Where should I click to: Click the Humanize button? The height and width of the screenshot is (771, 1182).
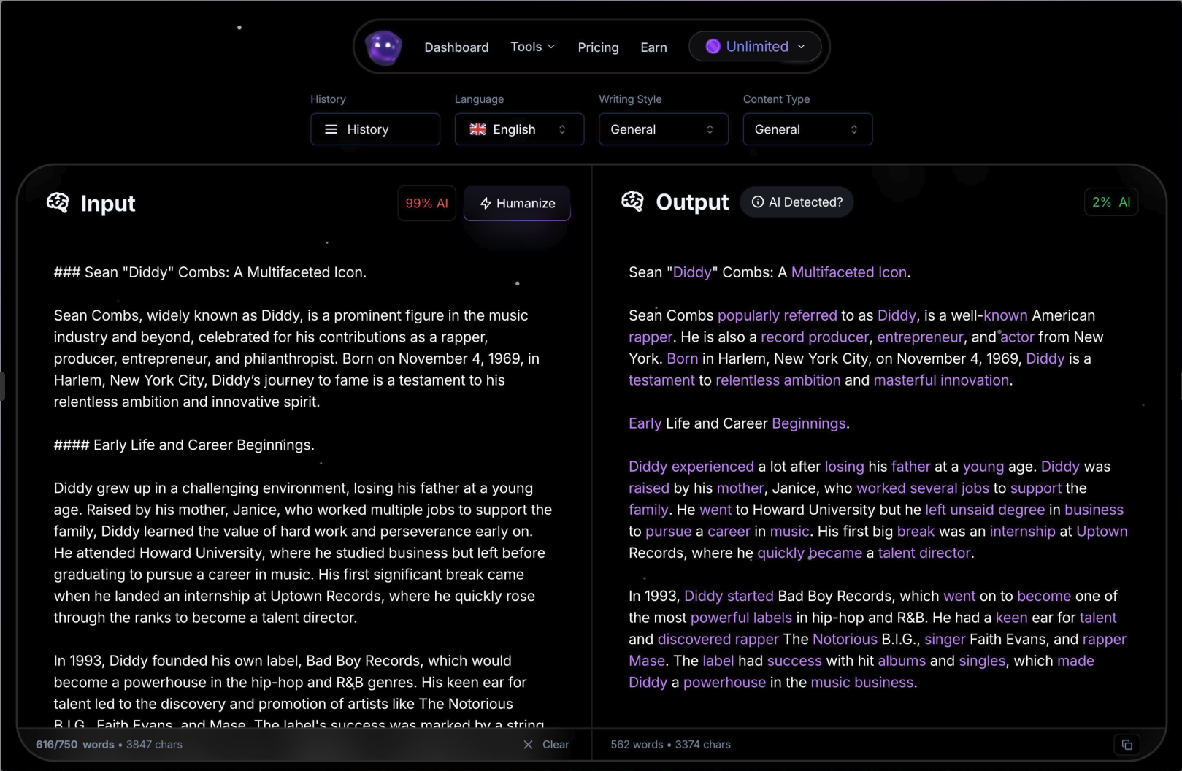(x=517, y=204)
